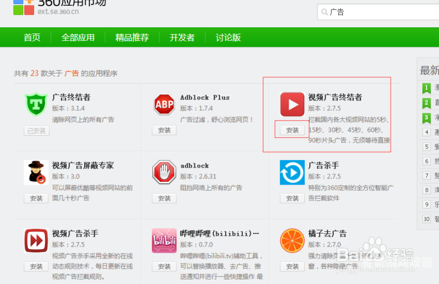The height and width of the screenshot is (284, 439).
Task: Open the 广告终结者 title link
Action: pyautogui.click(x=71, y=97)
